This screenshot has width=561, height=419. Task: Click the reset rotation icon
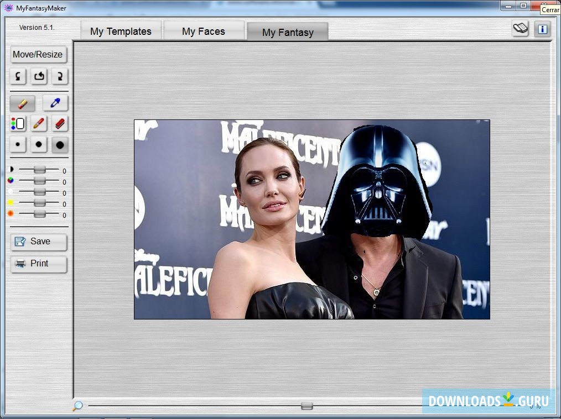pos(39,76)
